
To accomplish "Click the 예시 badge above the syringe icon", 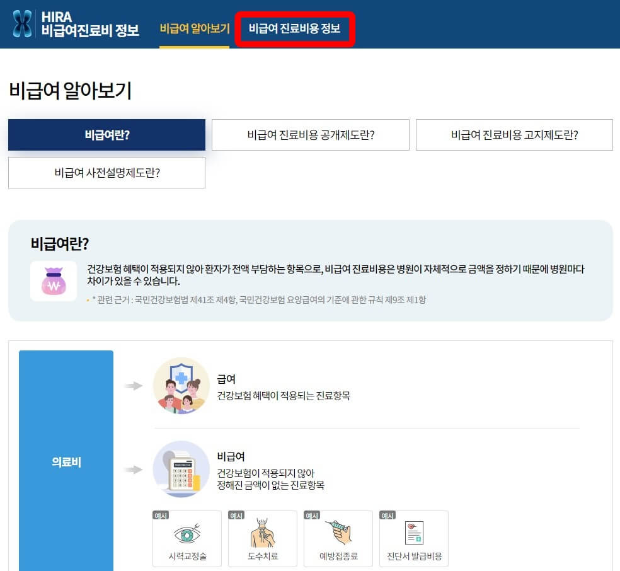I will [312, 516].
